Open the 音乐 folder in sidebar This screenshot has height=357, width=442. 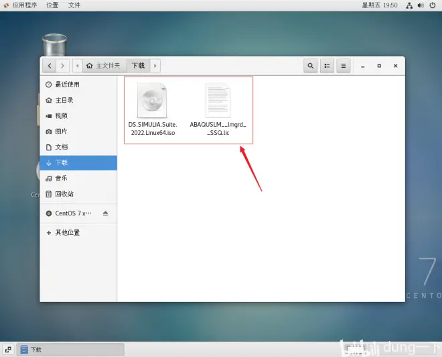coord(78,178)
